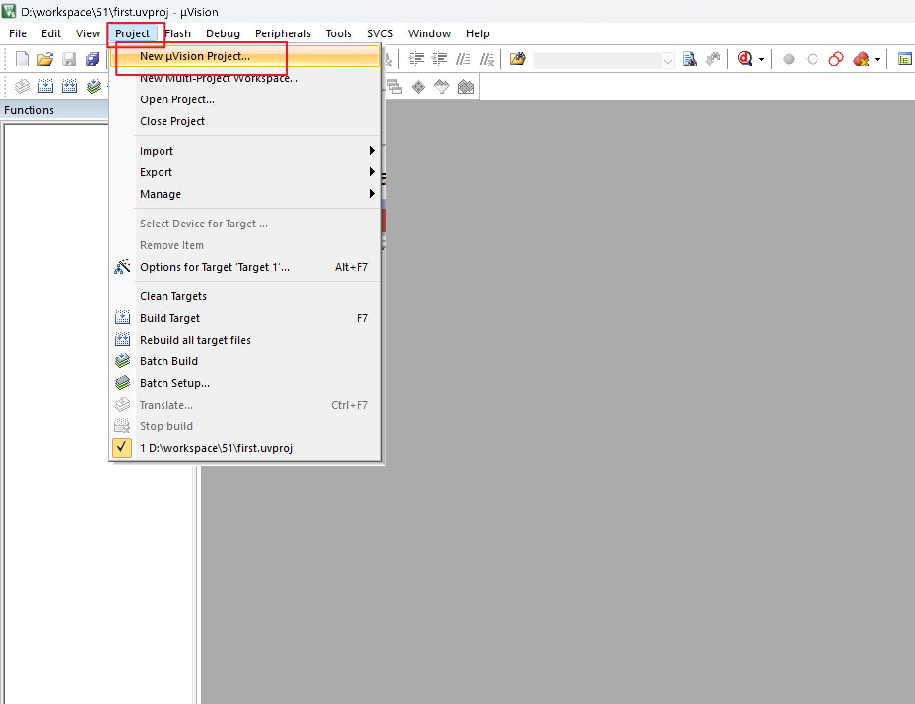Click the Open file folder icon

[x=45, y=59]
